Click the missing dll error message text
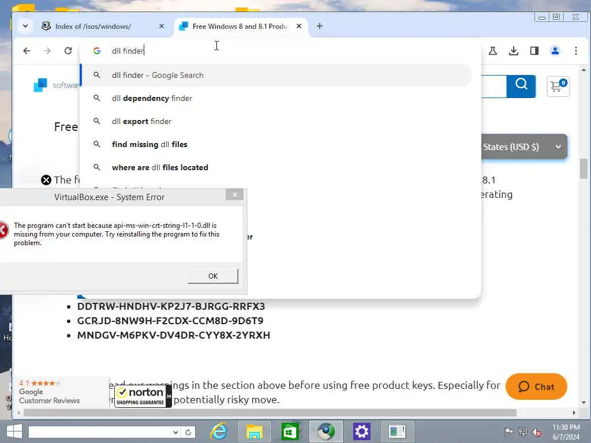591x443 pixels. (117, 234)
